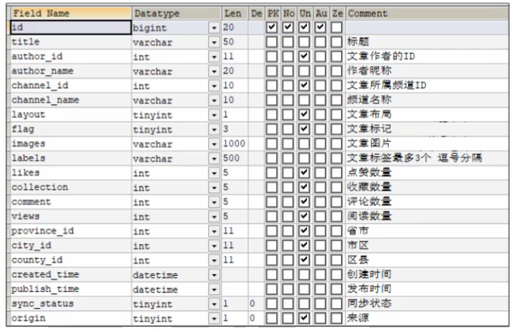
Task: Open datatype dropdown for title row
Action: point(214,42)
